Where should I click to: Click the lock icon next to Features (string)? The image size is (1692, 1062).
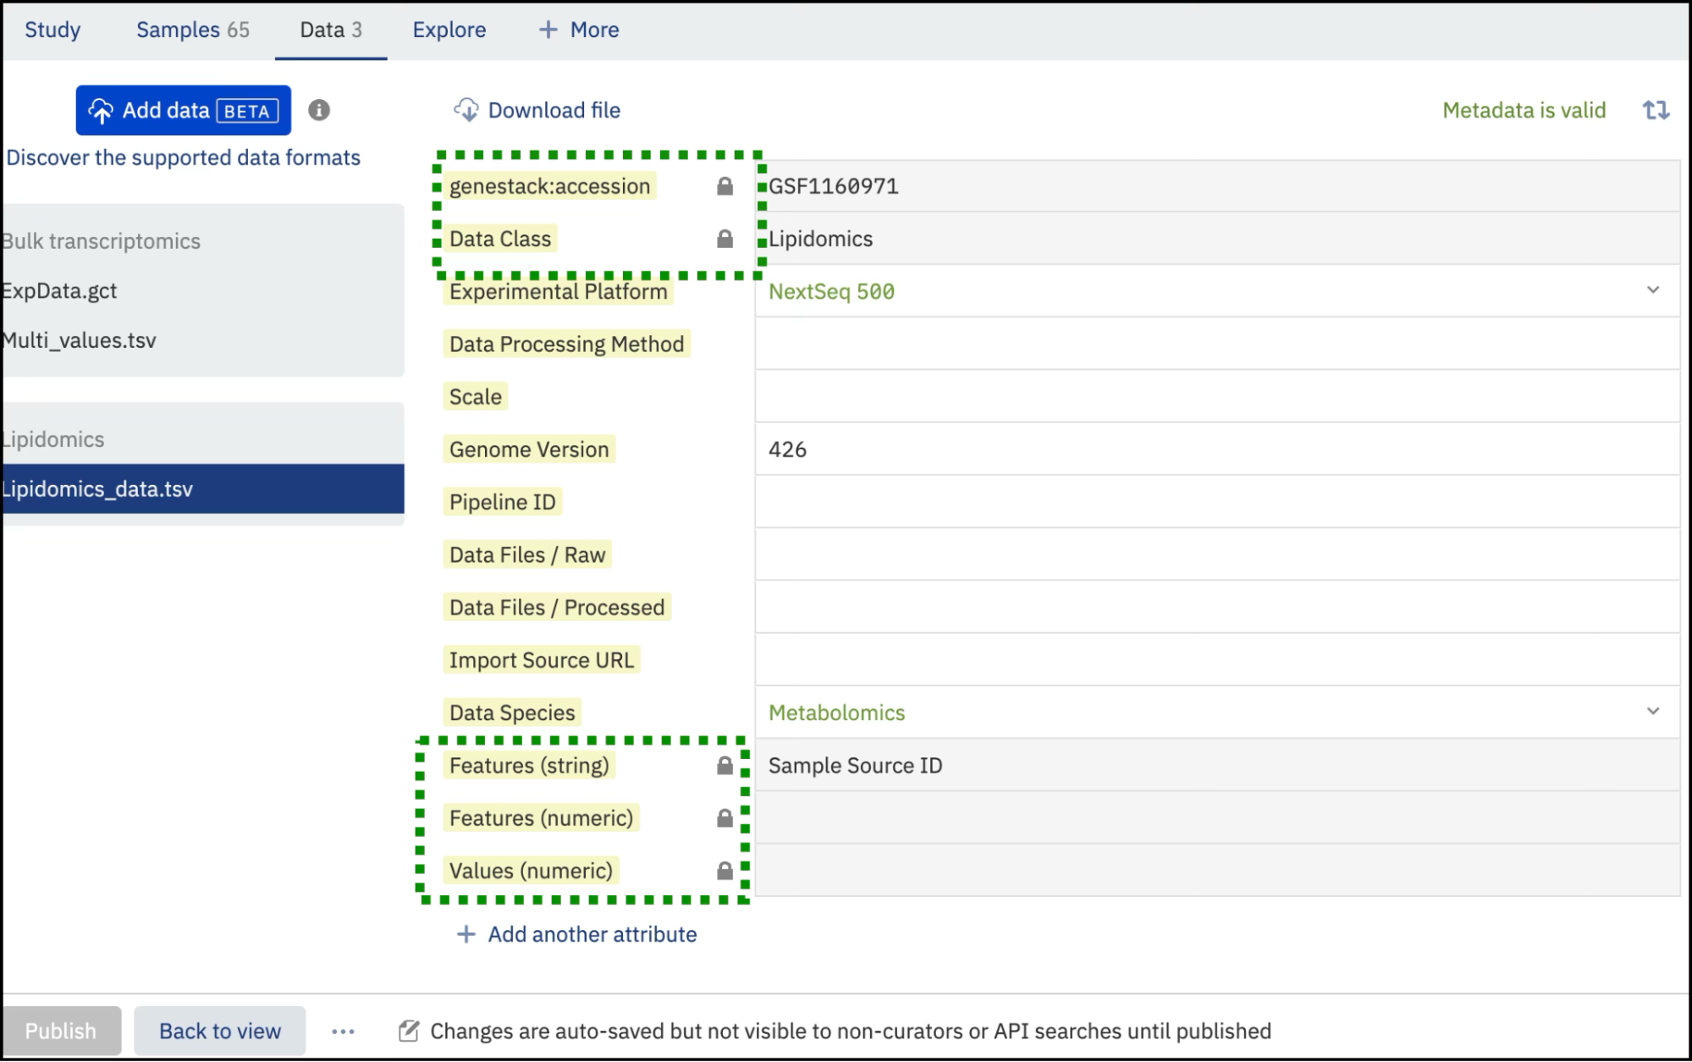click(725, 766)
